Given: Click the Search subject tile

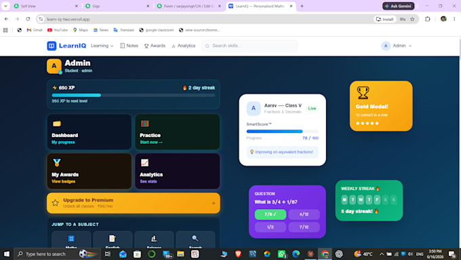Looking at the screenshot, I should [195, 240].
